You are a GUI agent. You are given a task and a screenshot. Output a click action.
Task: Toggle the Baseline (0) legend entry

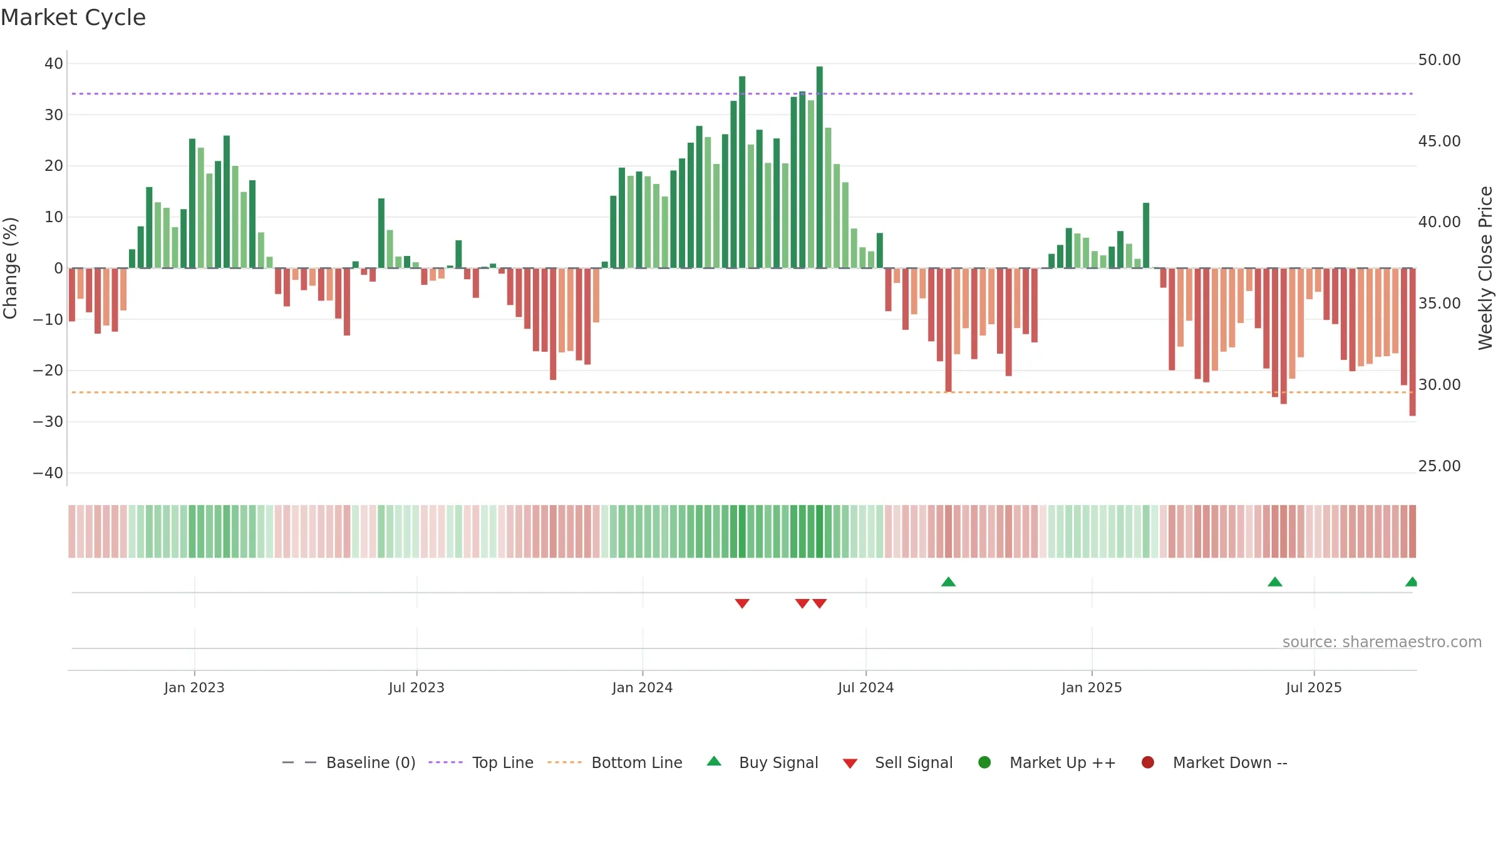(x=349, y=762)
